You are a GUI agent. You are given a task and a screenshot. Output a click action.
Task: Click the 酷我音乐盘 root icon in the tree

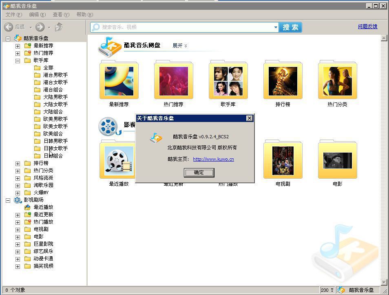pos(18,38)
